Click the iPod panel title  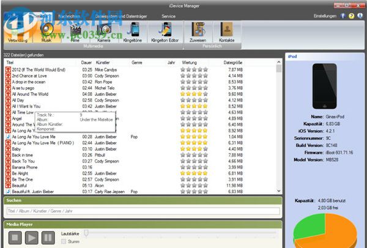pyautogui.click(x=292, y=56)
